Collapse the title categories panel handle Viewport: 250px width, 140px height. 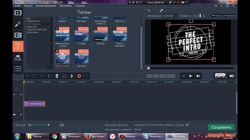click(x=51, y=43)
